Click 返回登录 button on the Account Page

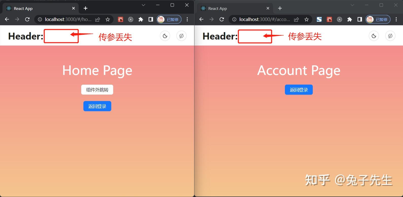[x=299, y=90]
